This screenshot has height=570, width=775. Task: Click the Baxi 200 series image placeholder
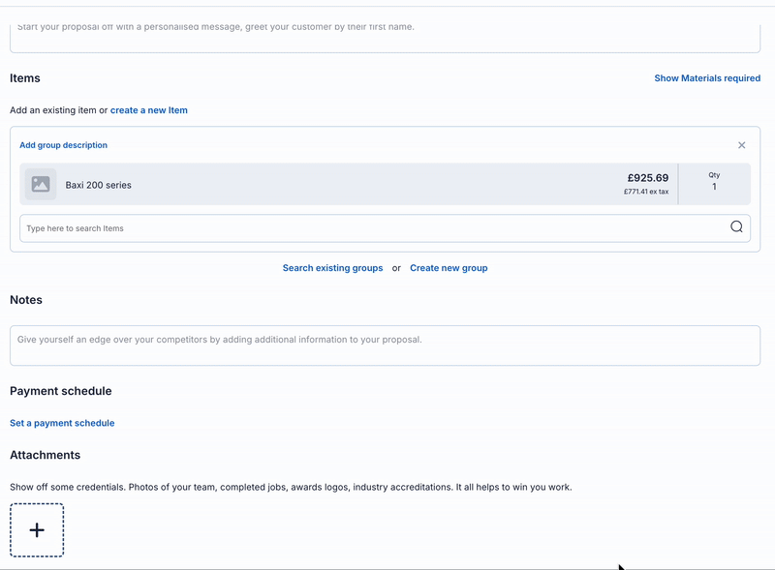tap(41, 184)
